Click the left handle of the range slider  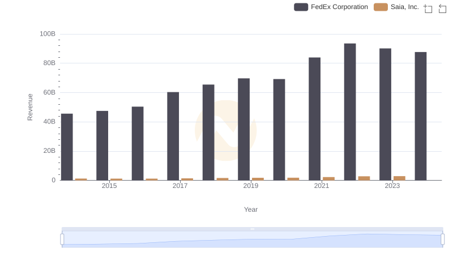pyautogui.click(x=62, y=239)
